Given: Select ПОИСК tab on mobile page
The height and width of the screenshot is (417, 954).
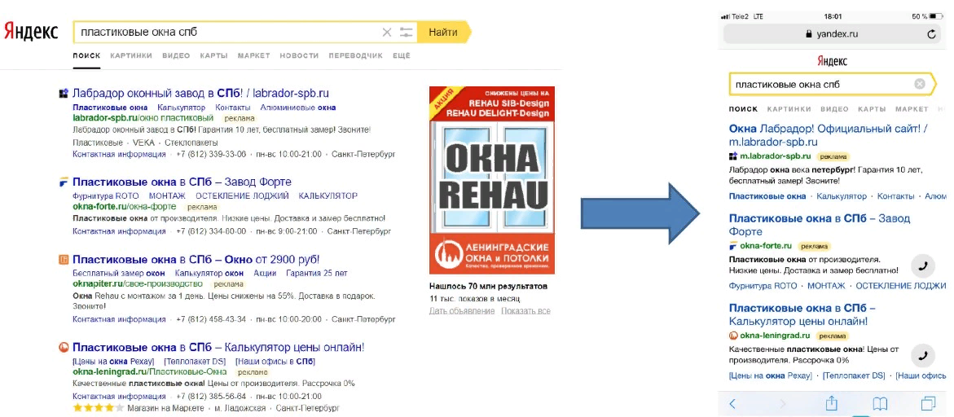Looking at the screenshot, I should pos(743,109).
